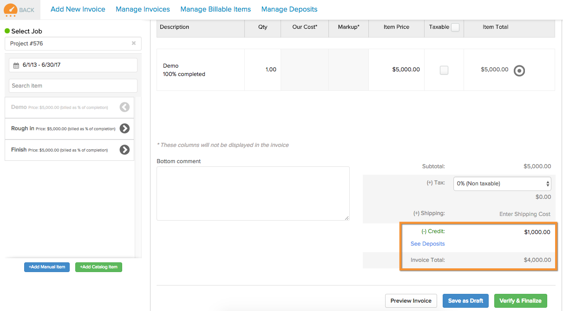
Task: Add Rough in item using arrow icon
Action: 124,128
